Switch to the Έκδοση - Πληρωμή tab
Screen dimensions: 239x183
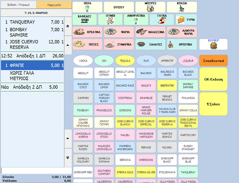pos(18,5)
